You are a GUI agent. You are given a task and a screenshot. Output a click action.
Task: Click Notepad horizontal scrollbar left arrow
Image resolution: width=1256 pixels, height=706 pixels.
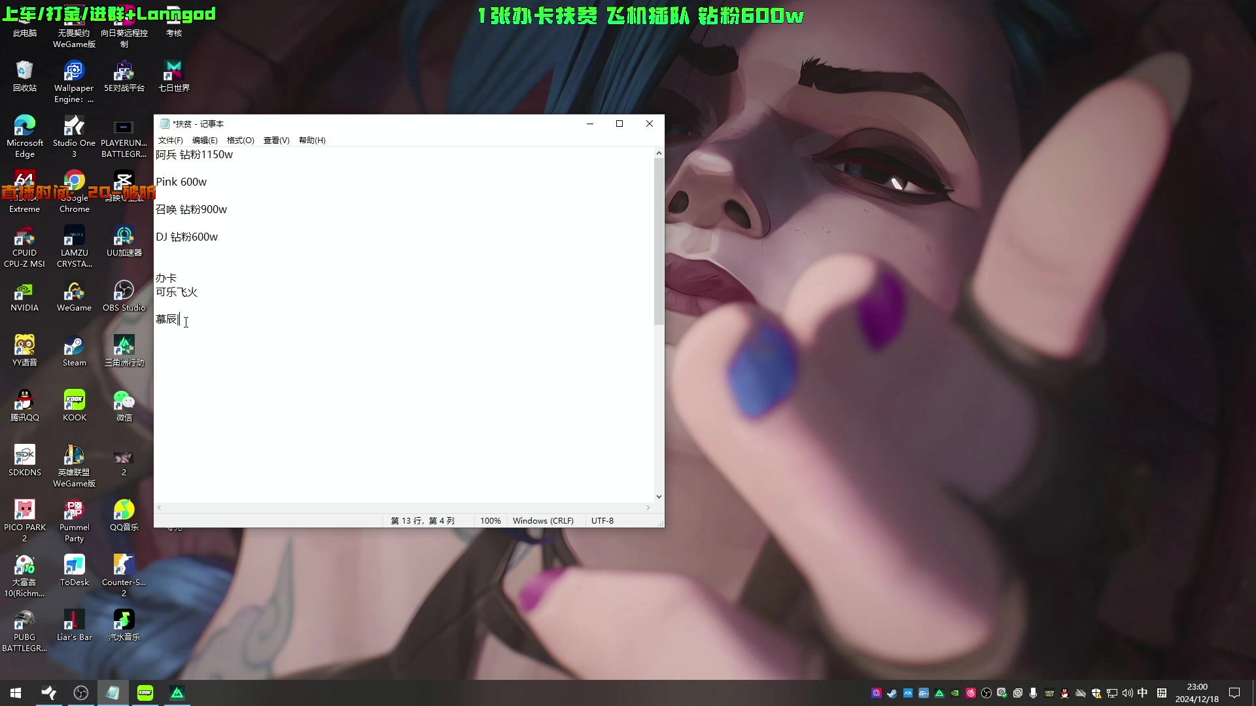[x=159, y=508]
